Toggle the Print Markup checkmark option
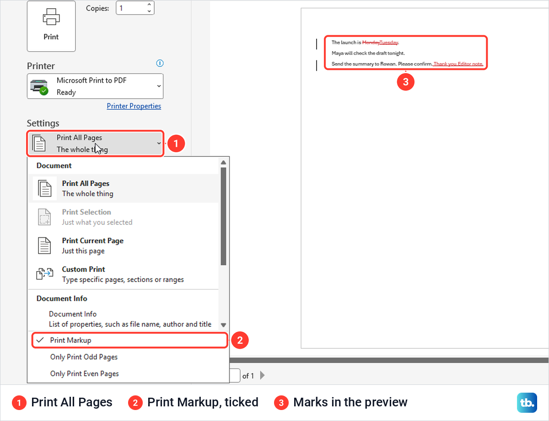This screenshot has height=421, width=549. pyautogui.click(x=129, y=340)
